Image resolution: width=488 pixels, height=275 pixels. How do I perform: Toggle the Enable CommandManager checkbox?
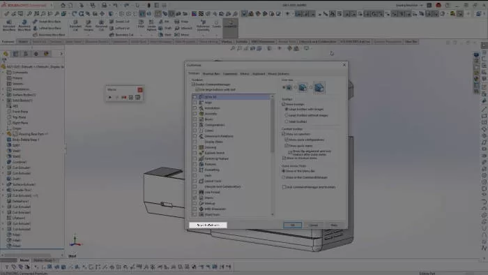(x=193, y=84)
